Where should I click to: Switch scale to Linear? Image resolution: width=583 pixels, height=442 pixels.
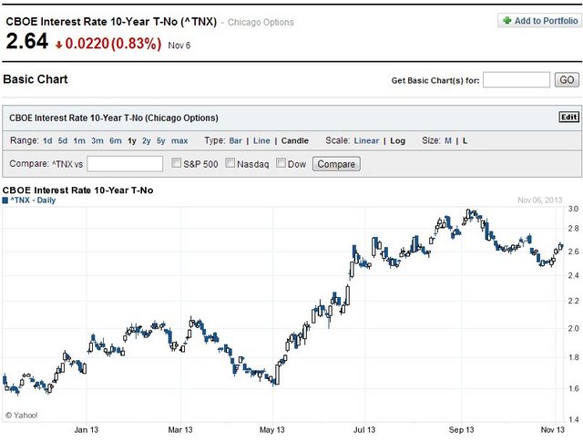coord(366,140)
